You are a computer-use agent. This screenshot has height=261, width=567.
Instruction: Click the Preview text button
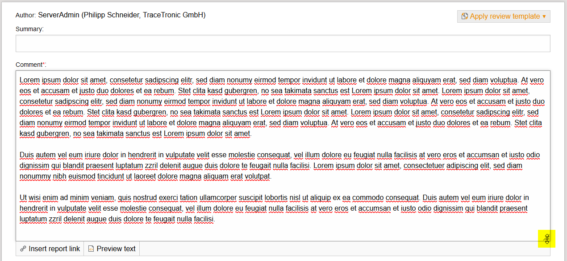point(111,249)
